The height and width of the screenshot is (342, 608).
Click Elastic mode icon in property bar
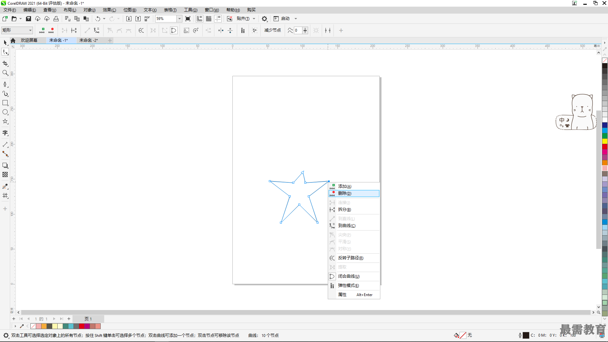pyautogui.click(x=243, y=30)
